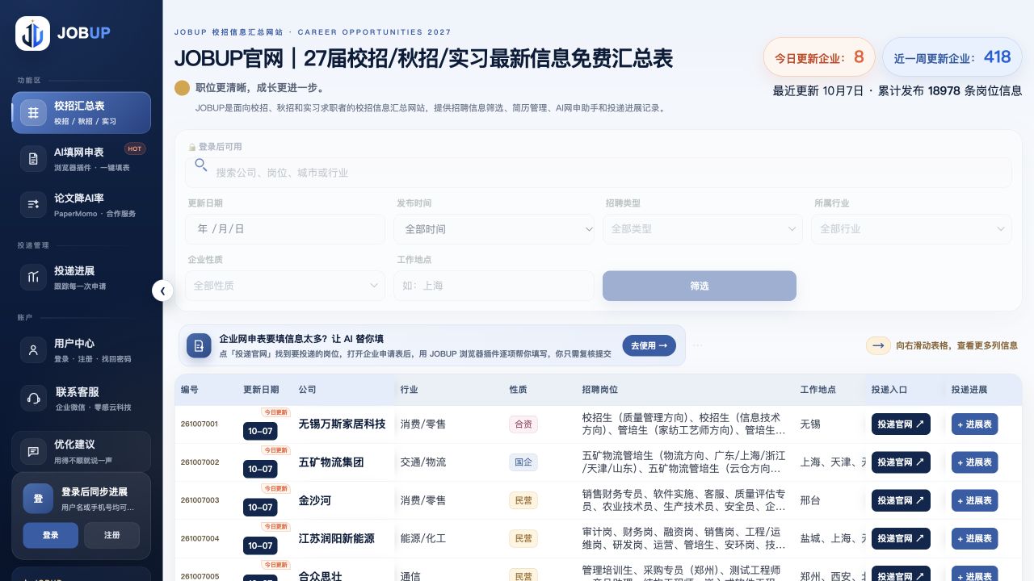The image size is (1034, 581).
Task: Sort by the 更新日期 column header
Action: click(261, 390)
